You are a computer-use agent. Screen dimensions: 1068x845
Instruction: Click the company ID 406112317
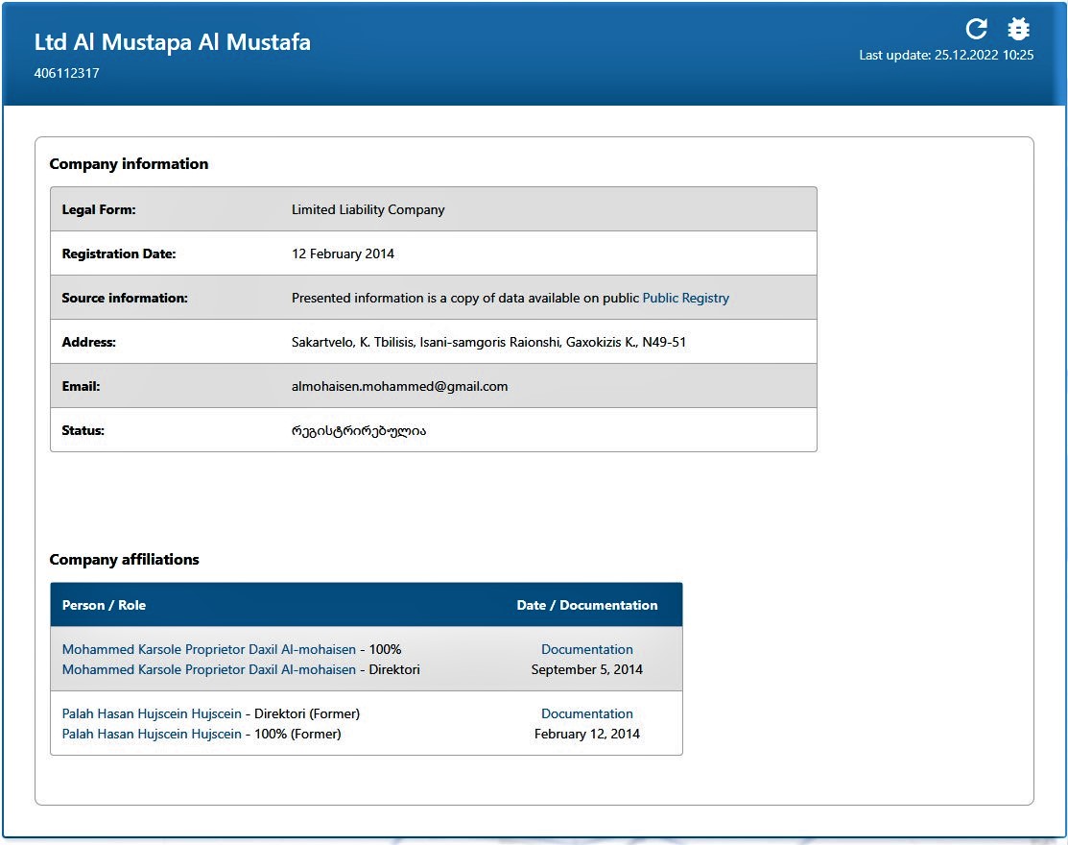tap(66, 73)
